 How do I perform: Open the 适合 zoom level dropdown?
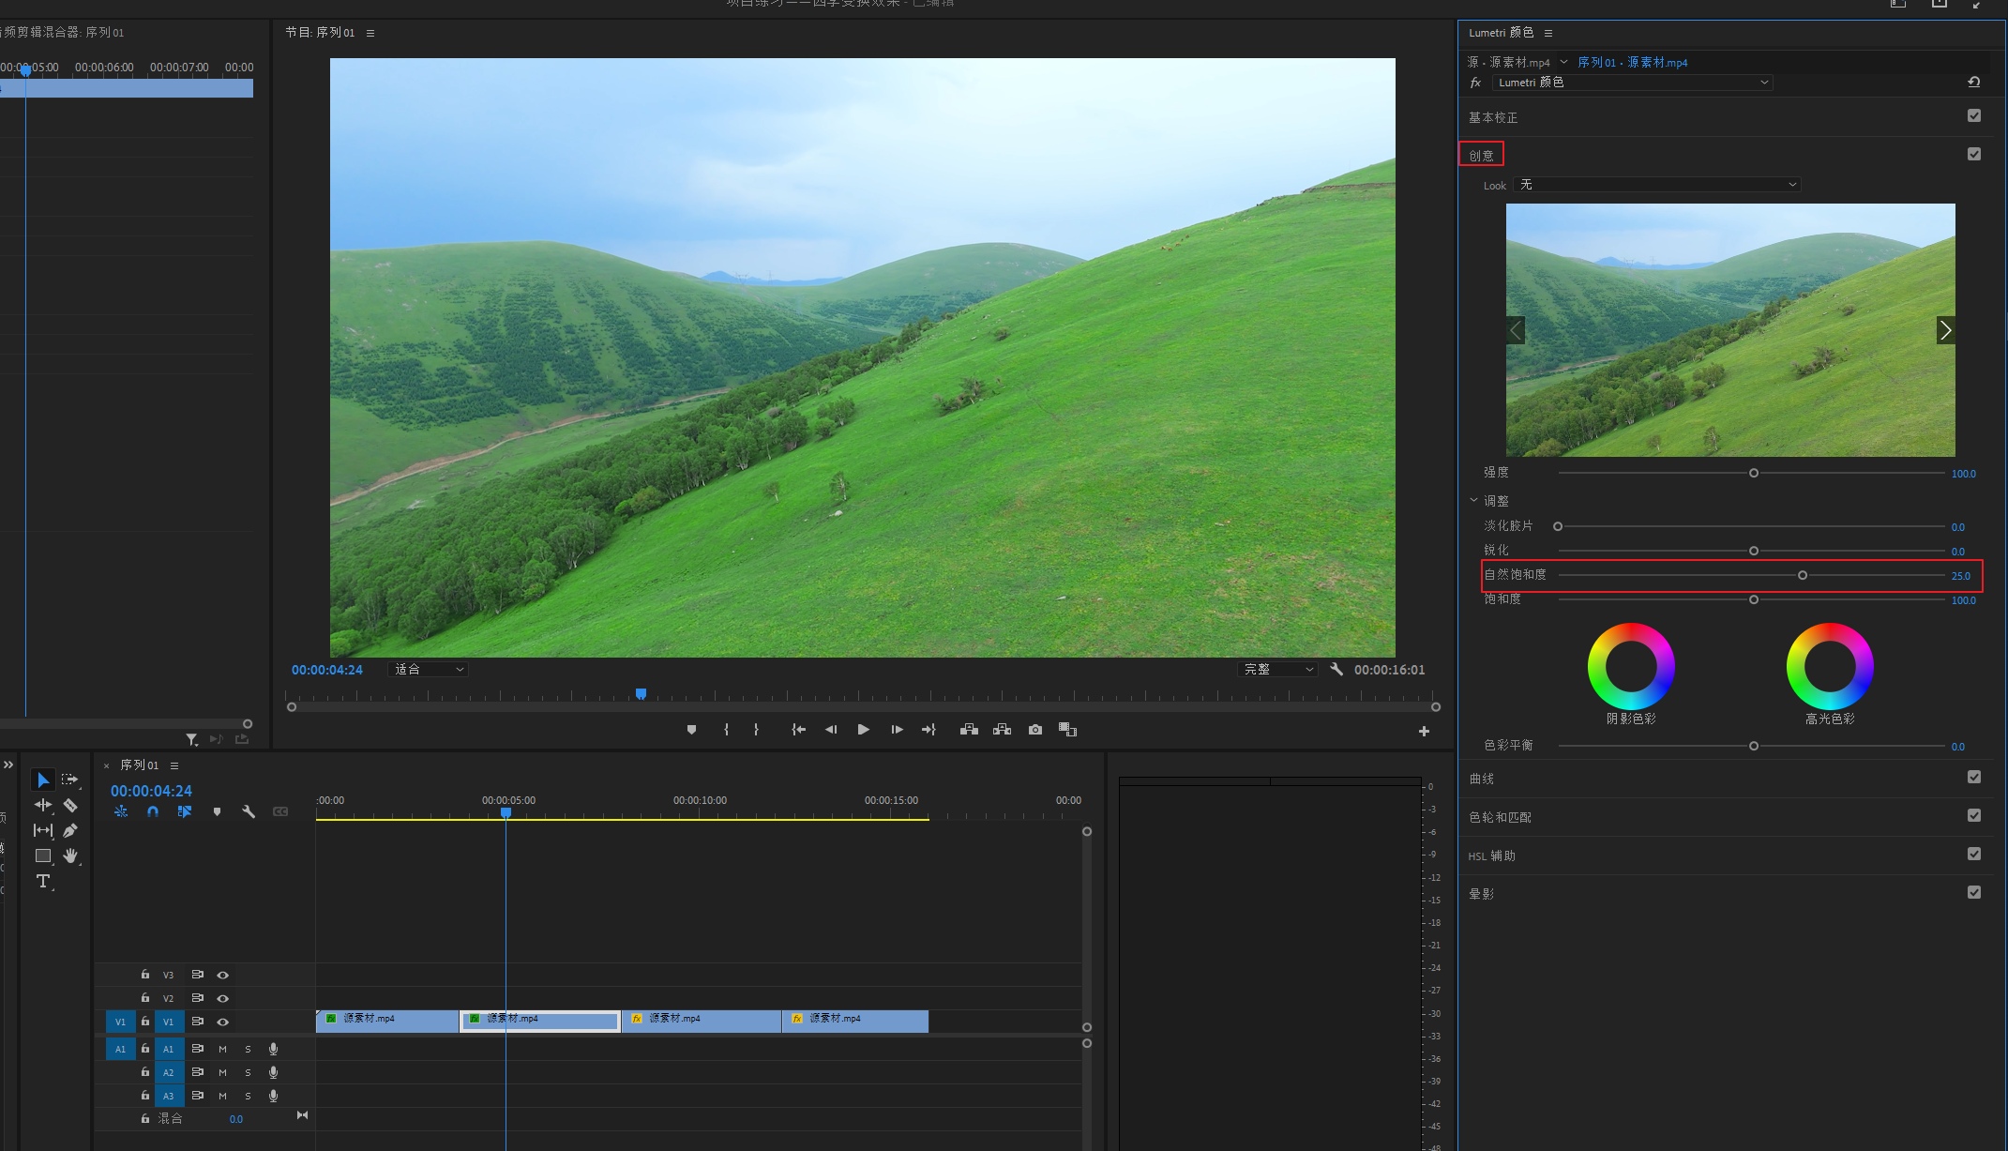429,670
